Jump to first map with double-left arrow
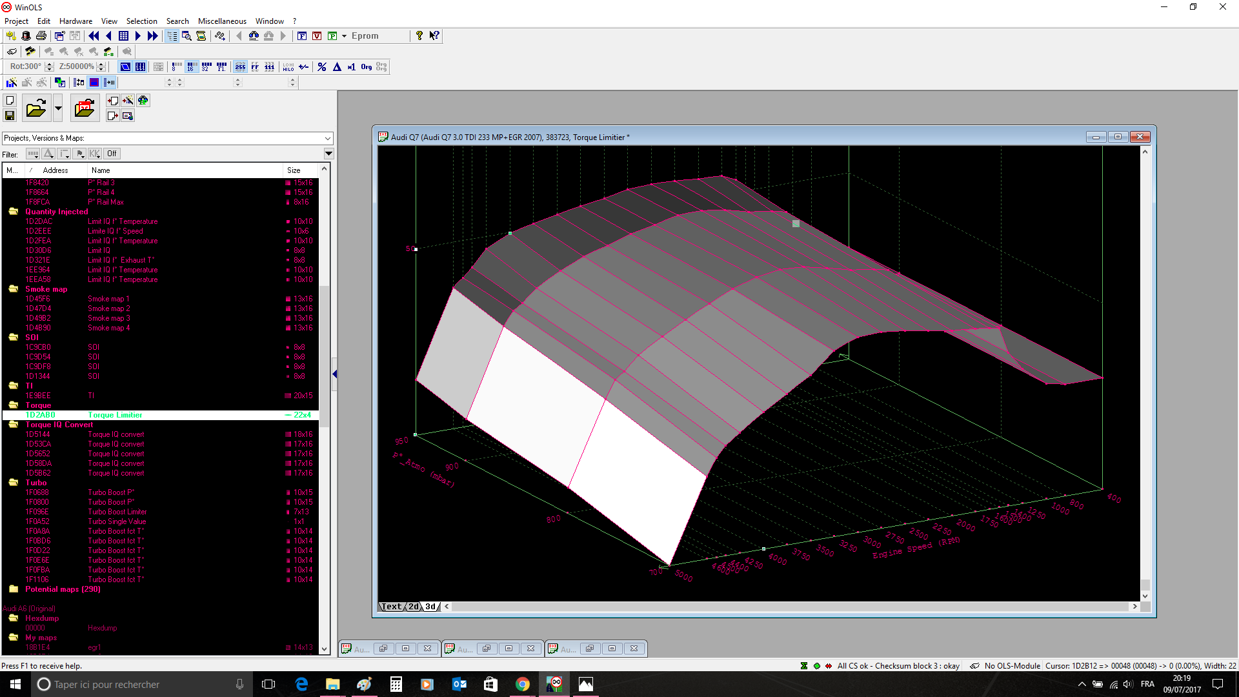1239x697 pixels. (x=94, y=36)
